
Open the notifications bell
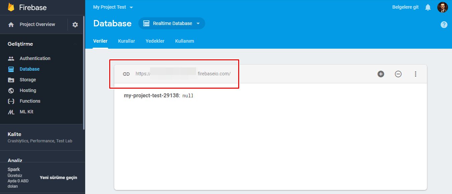click(428, 7)
